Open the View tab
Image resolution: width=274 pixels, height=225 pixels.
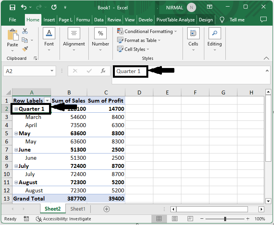click(130, 20)
